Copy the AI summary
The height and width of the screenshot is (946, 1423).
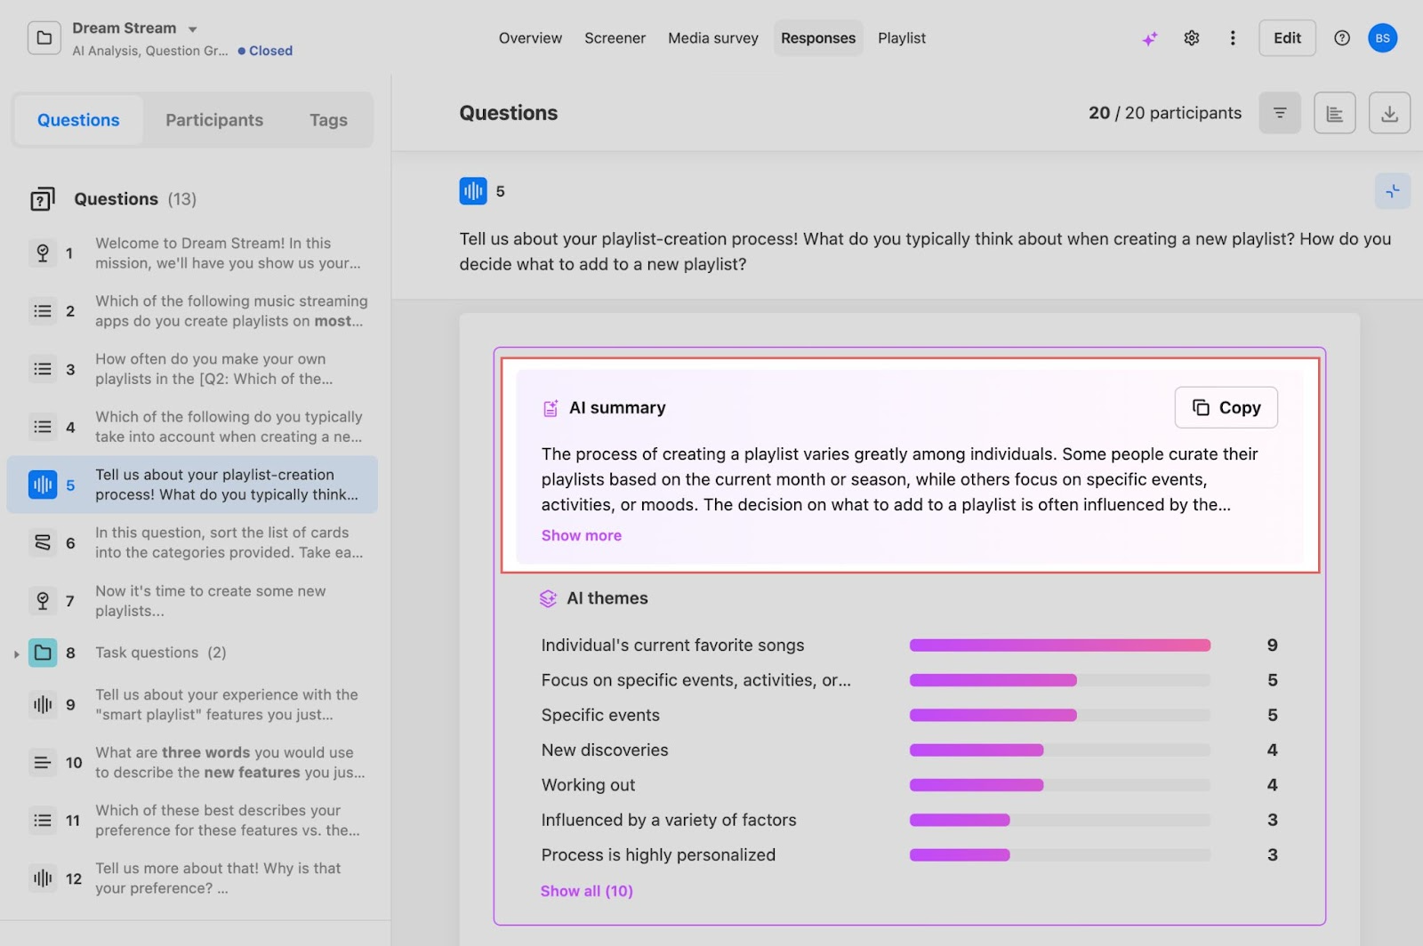(1226, 407)
